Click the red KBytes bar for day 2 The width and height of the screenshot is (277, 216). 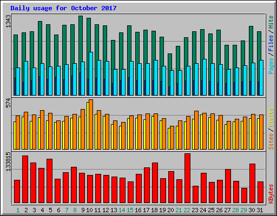coord(25,179)
